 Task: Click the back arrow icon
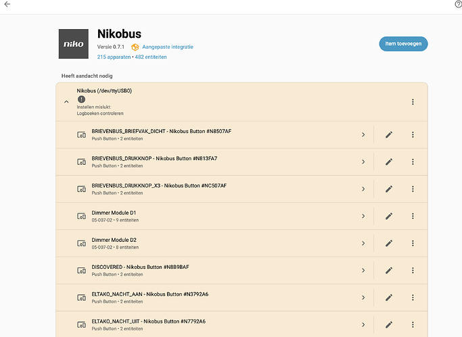click(7, 5)
